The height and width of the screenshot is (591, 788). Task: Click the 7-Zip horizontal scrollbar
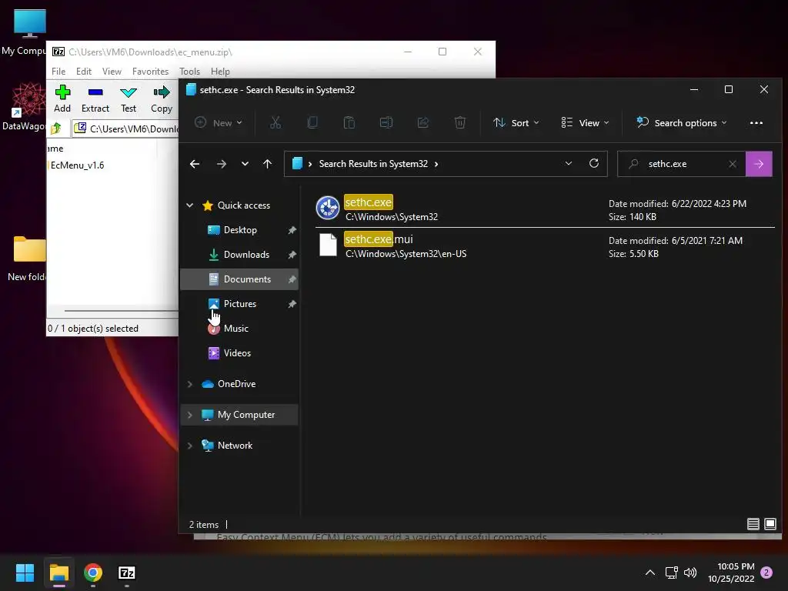[x=121, y=311]
